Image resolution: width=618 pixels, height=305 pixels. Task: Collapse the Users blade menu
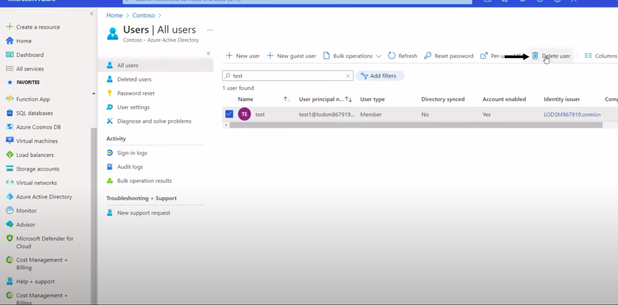tap(208, 53)
